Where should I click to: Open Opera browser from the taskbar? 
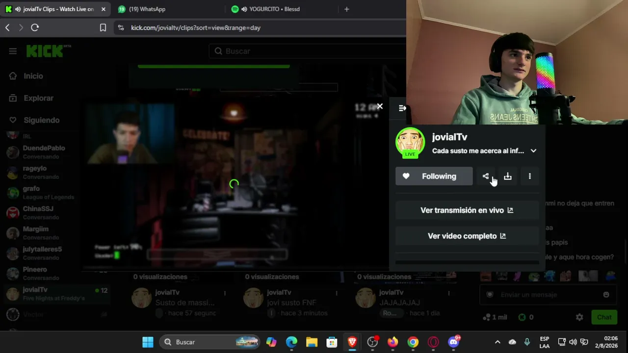(x=433, y=342)
